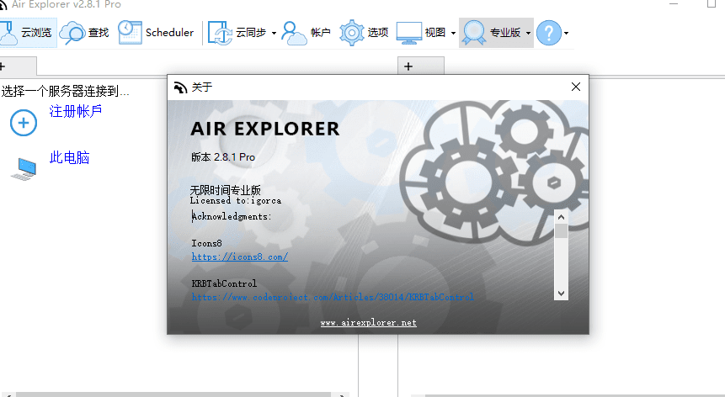
Task: Add a new tab in the left pane
Action: coord(2,66)
